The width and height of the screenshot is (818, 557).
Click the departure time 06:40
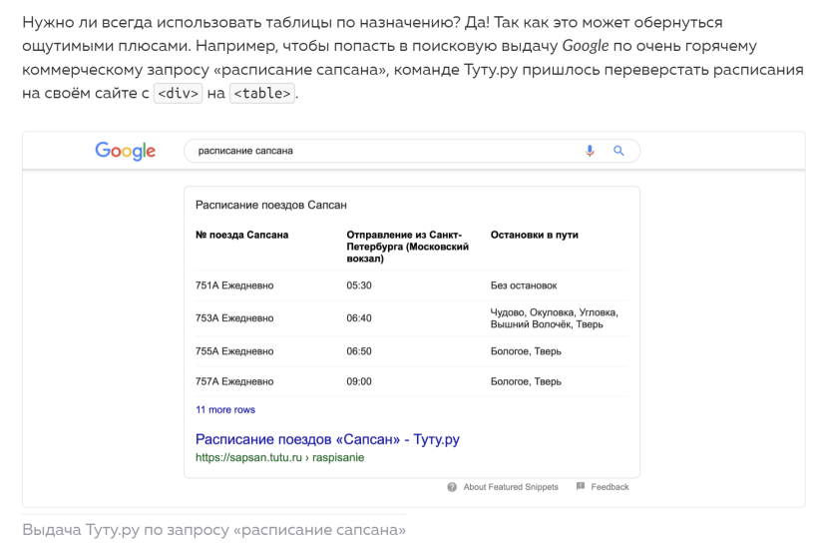pyautogui.click(x=359, y=318)
